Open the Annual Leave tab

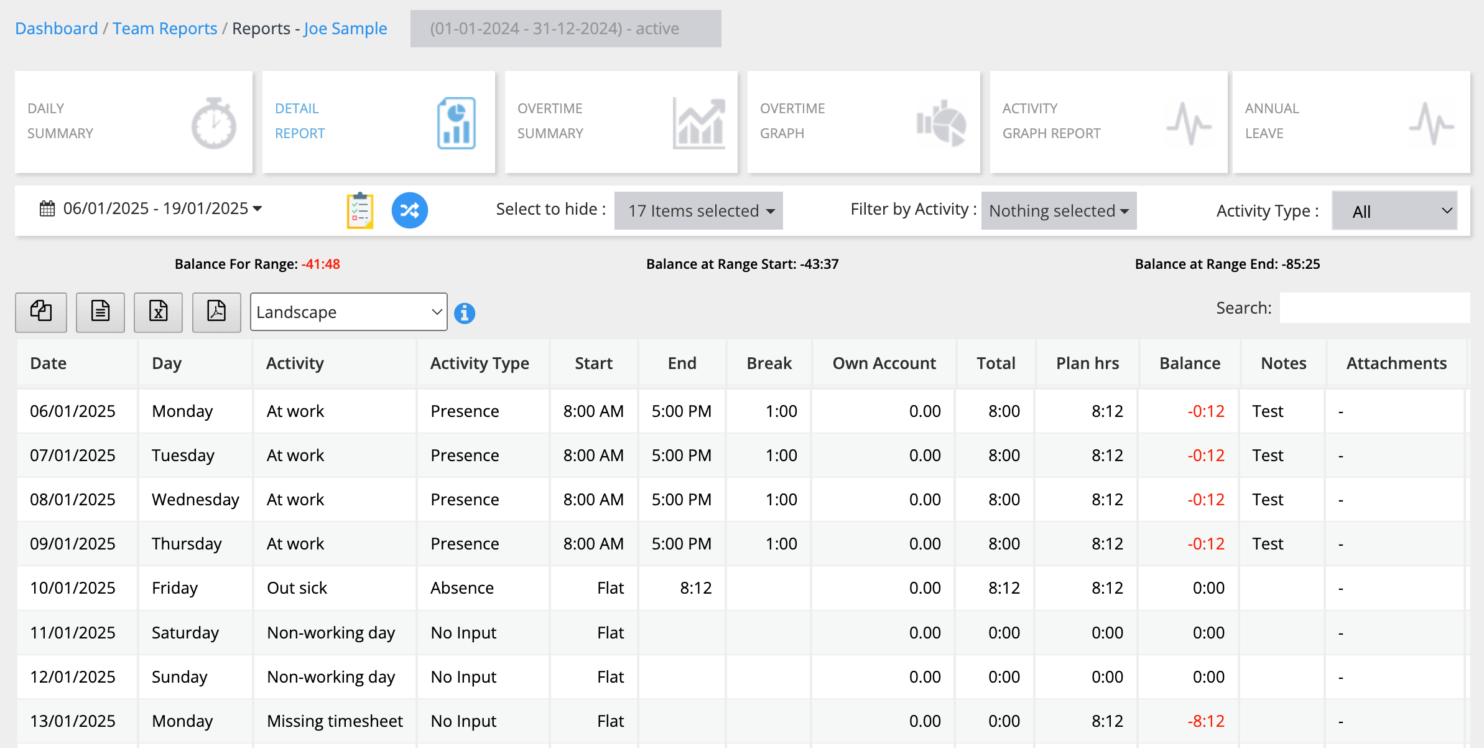1351,121
